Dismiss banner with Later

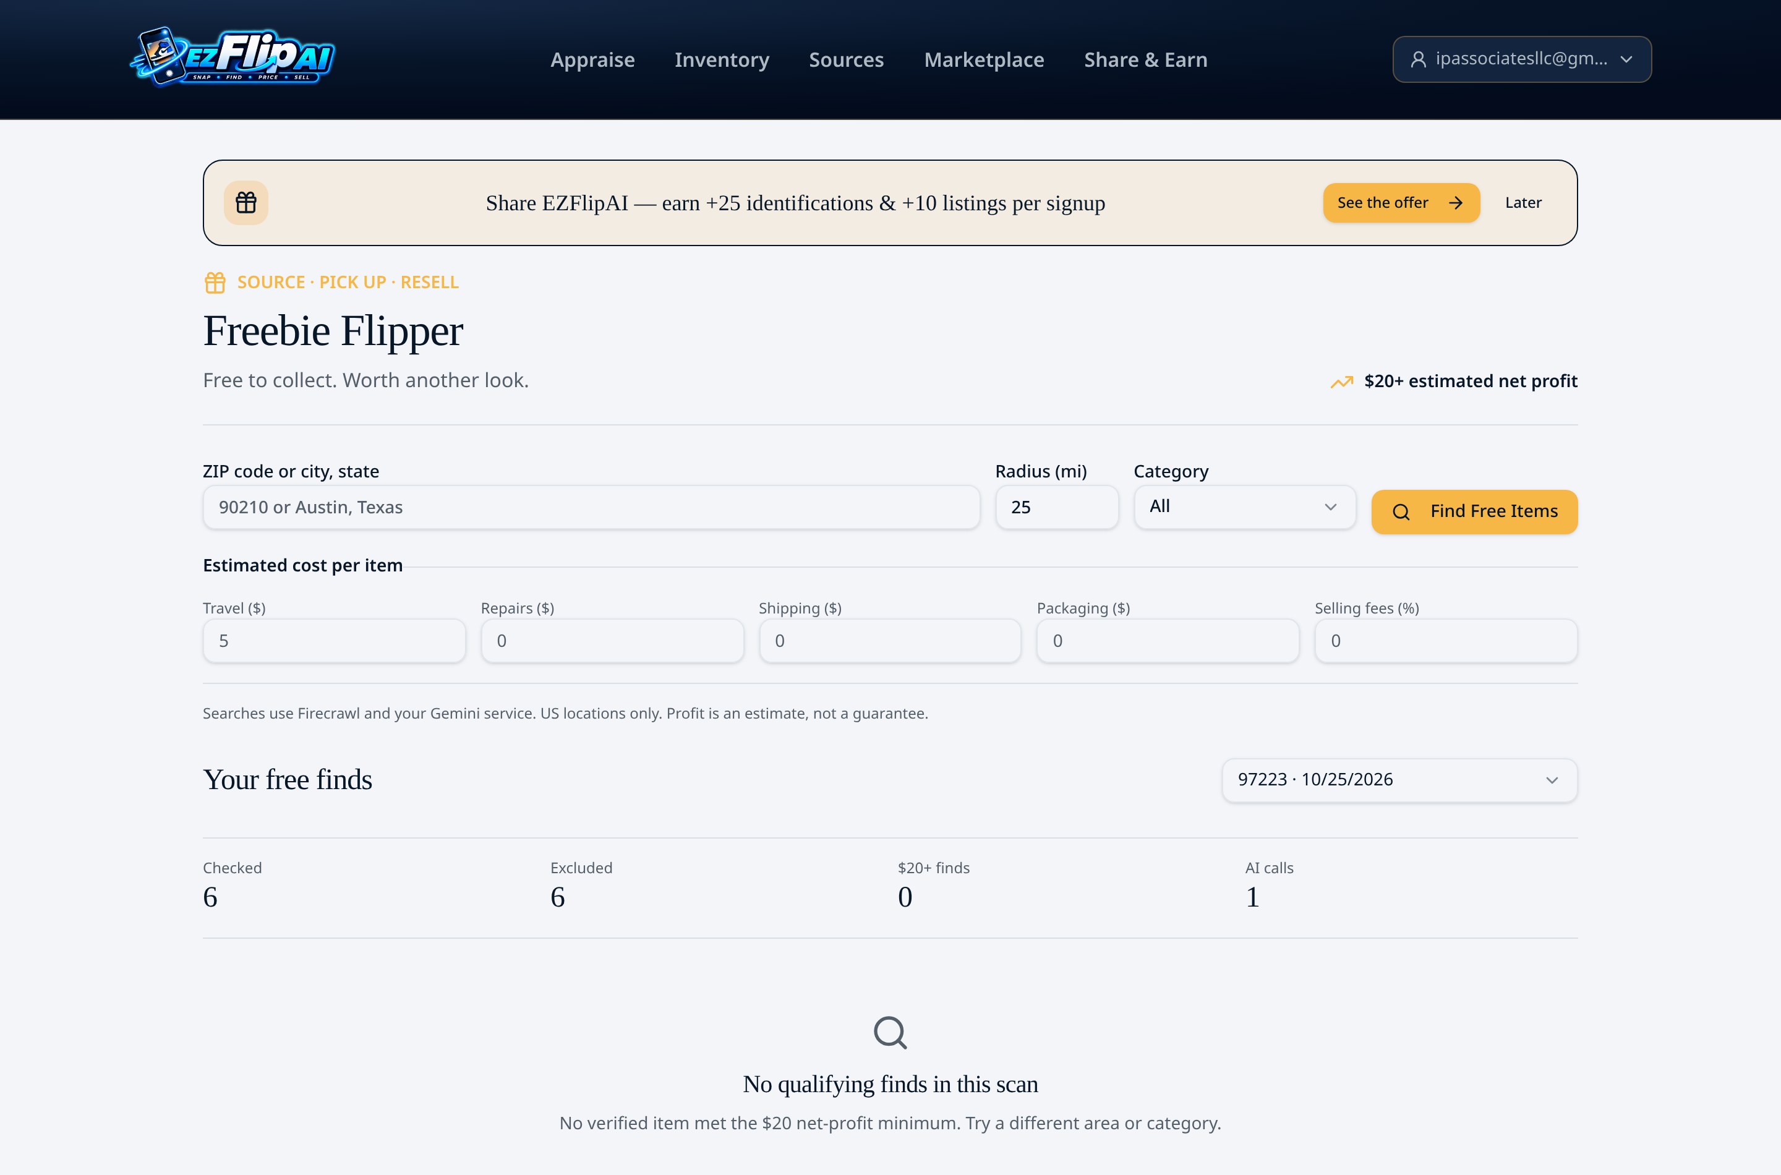coord(1523,203)
